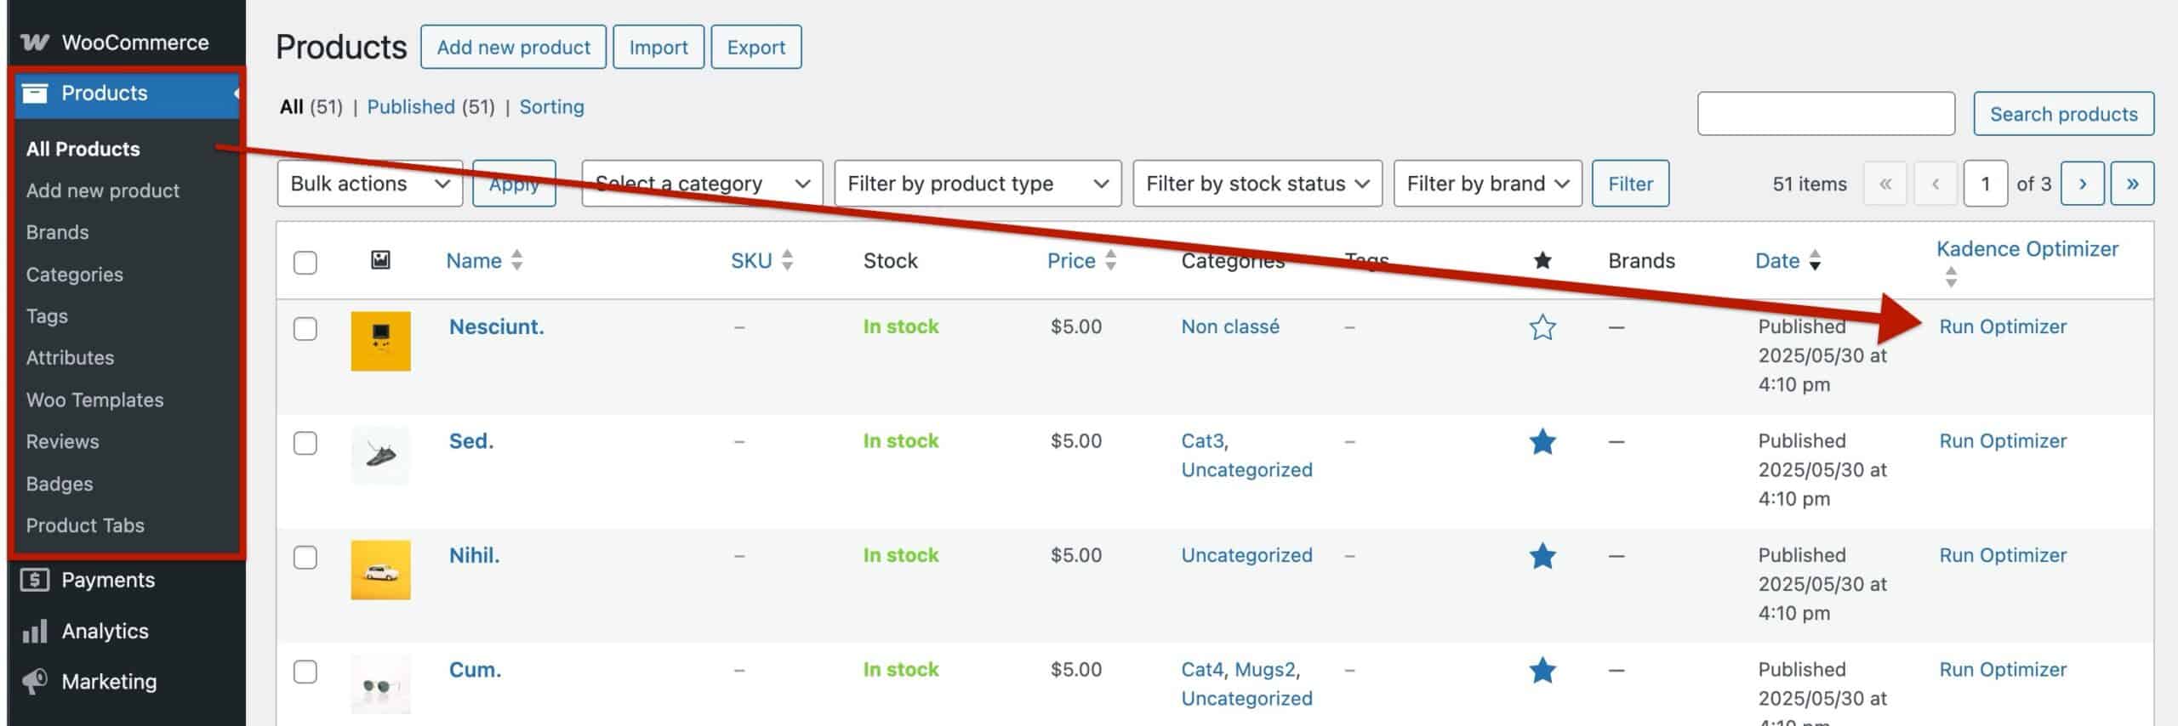Screen dimensions: 2178x726
Task: Go to next page of products
Action: pos(2082,184)
